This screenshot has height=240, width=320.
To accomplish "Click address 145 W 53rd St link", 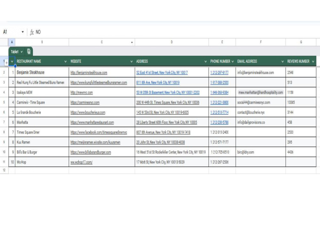I will (163, 112).
